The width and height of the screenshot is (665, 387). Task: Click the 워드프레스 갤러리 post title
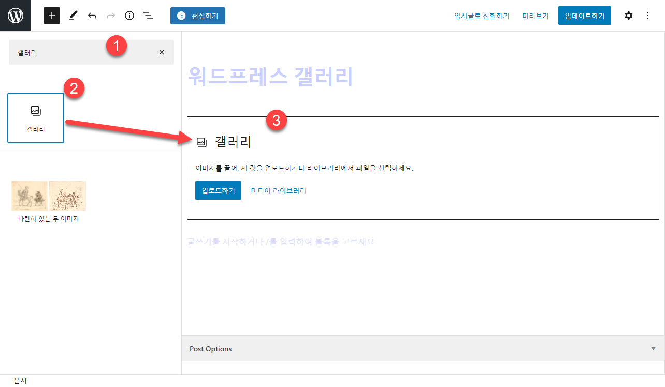click(x=270, y=77)
